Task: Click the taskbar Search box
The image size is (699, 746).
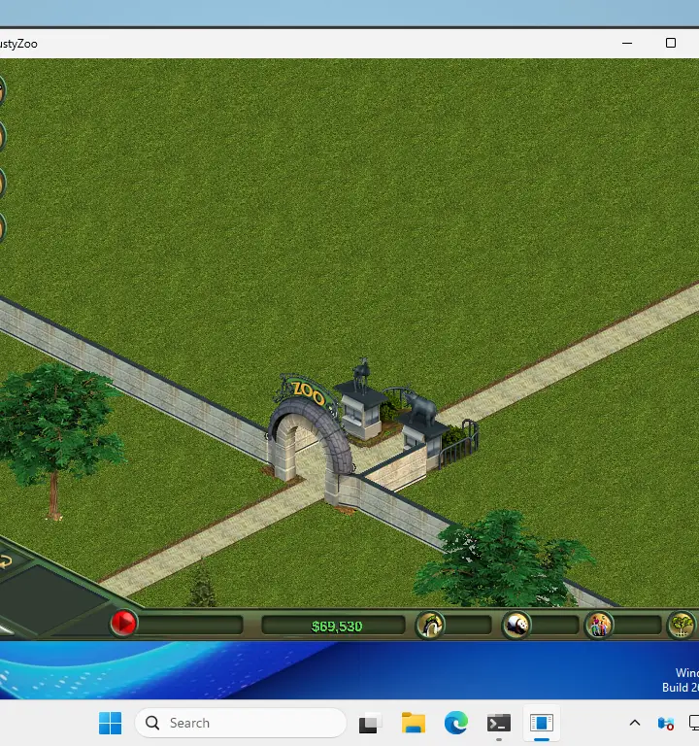Action: [241, 723]
